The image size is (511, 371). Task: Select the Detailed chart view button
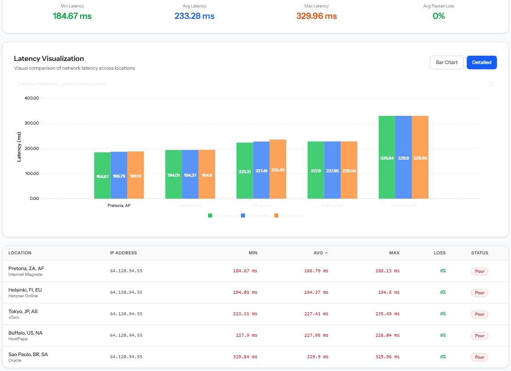tap(482, 63)
